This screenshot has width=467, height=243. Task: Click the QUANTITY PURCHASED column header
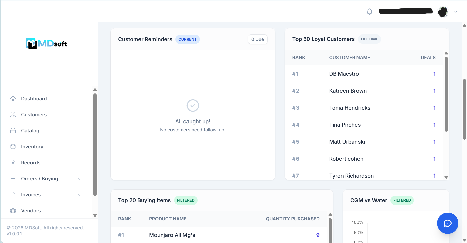coord(293,219)
